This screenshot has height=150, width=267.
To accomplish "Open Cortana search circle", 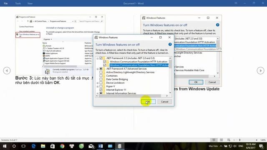I will (x=14, y=146).
